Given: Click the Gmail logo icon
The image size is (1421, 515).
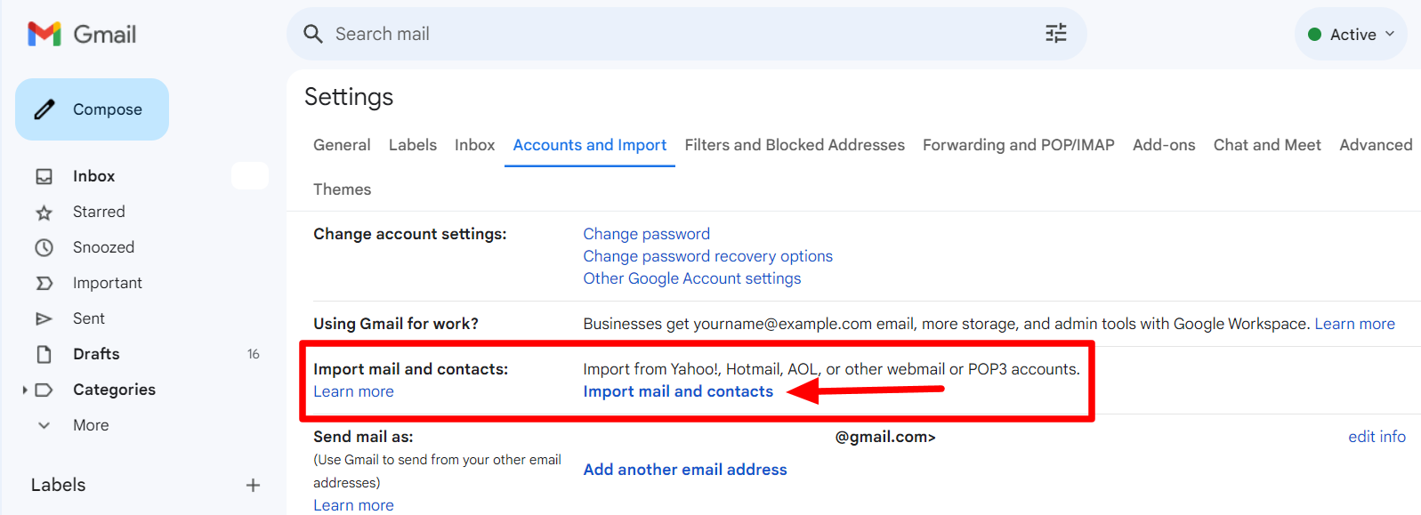Looking at the screenshot, I should [44, 34].
